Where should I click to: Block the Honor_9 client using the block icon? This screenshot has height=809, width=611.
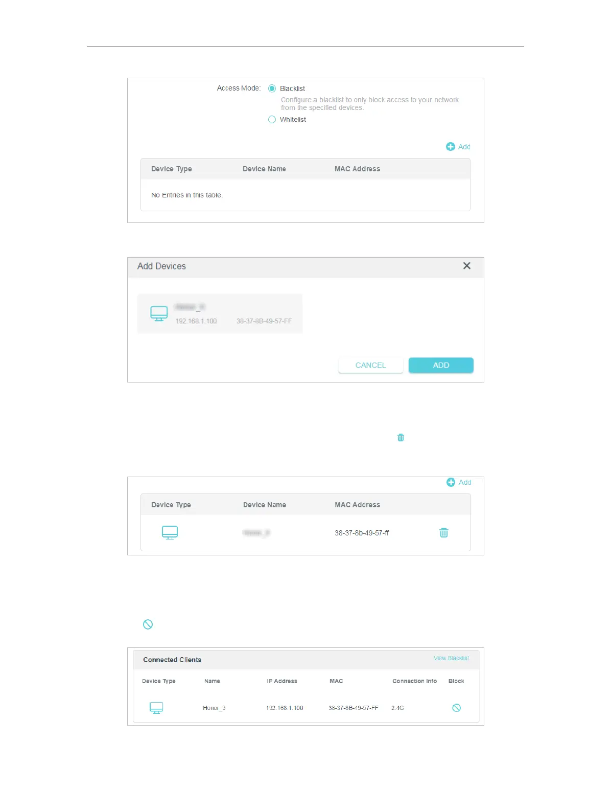click(x=457, y=708)
